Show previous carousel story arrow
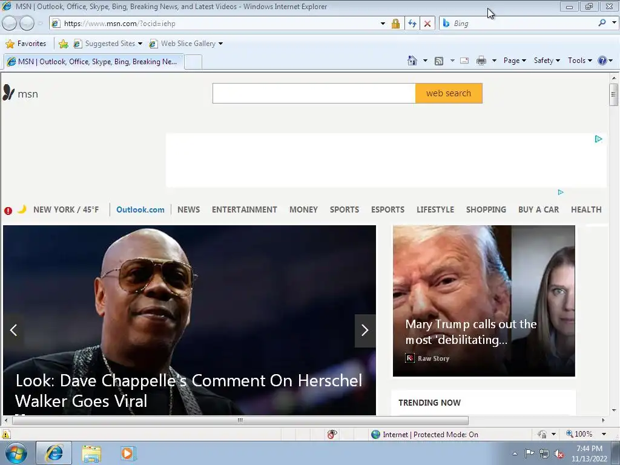Viewport: 620px width, 465px height. coord(13,331)
